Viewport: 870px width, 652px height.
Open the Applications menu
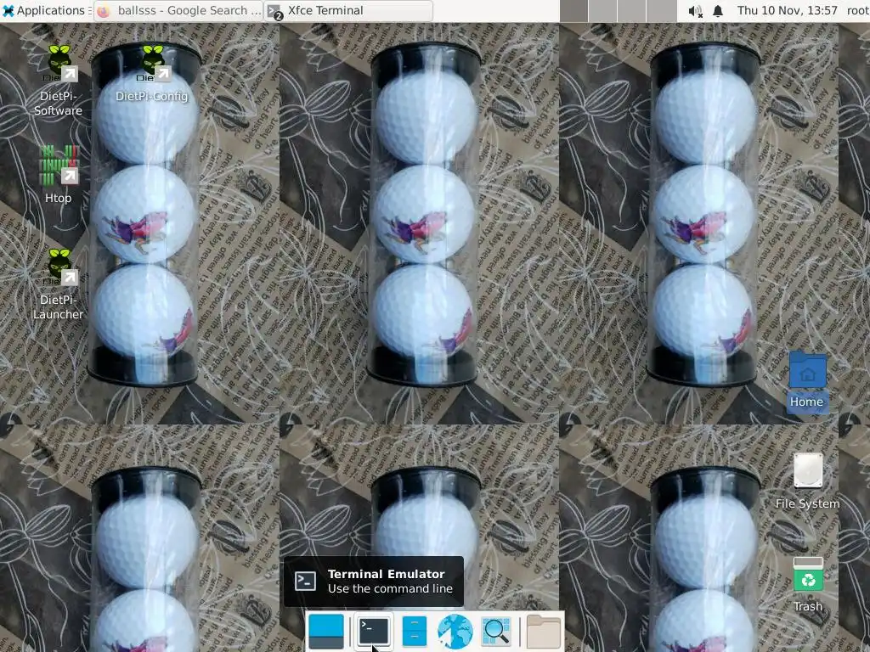pyautogui.click(x=44, y=10)
